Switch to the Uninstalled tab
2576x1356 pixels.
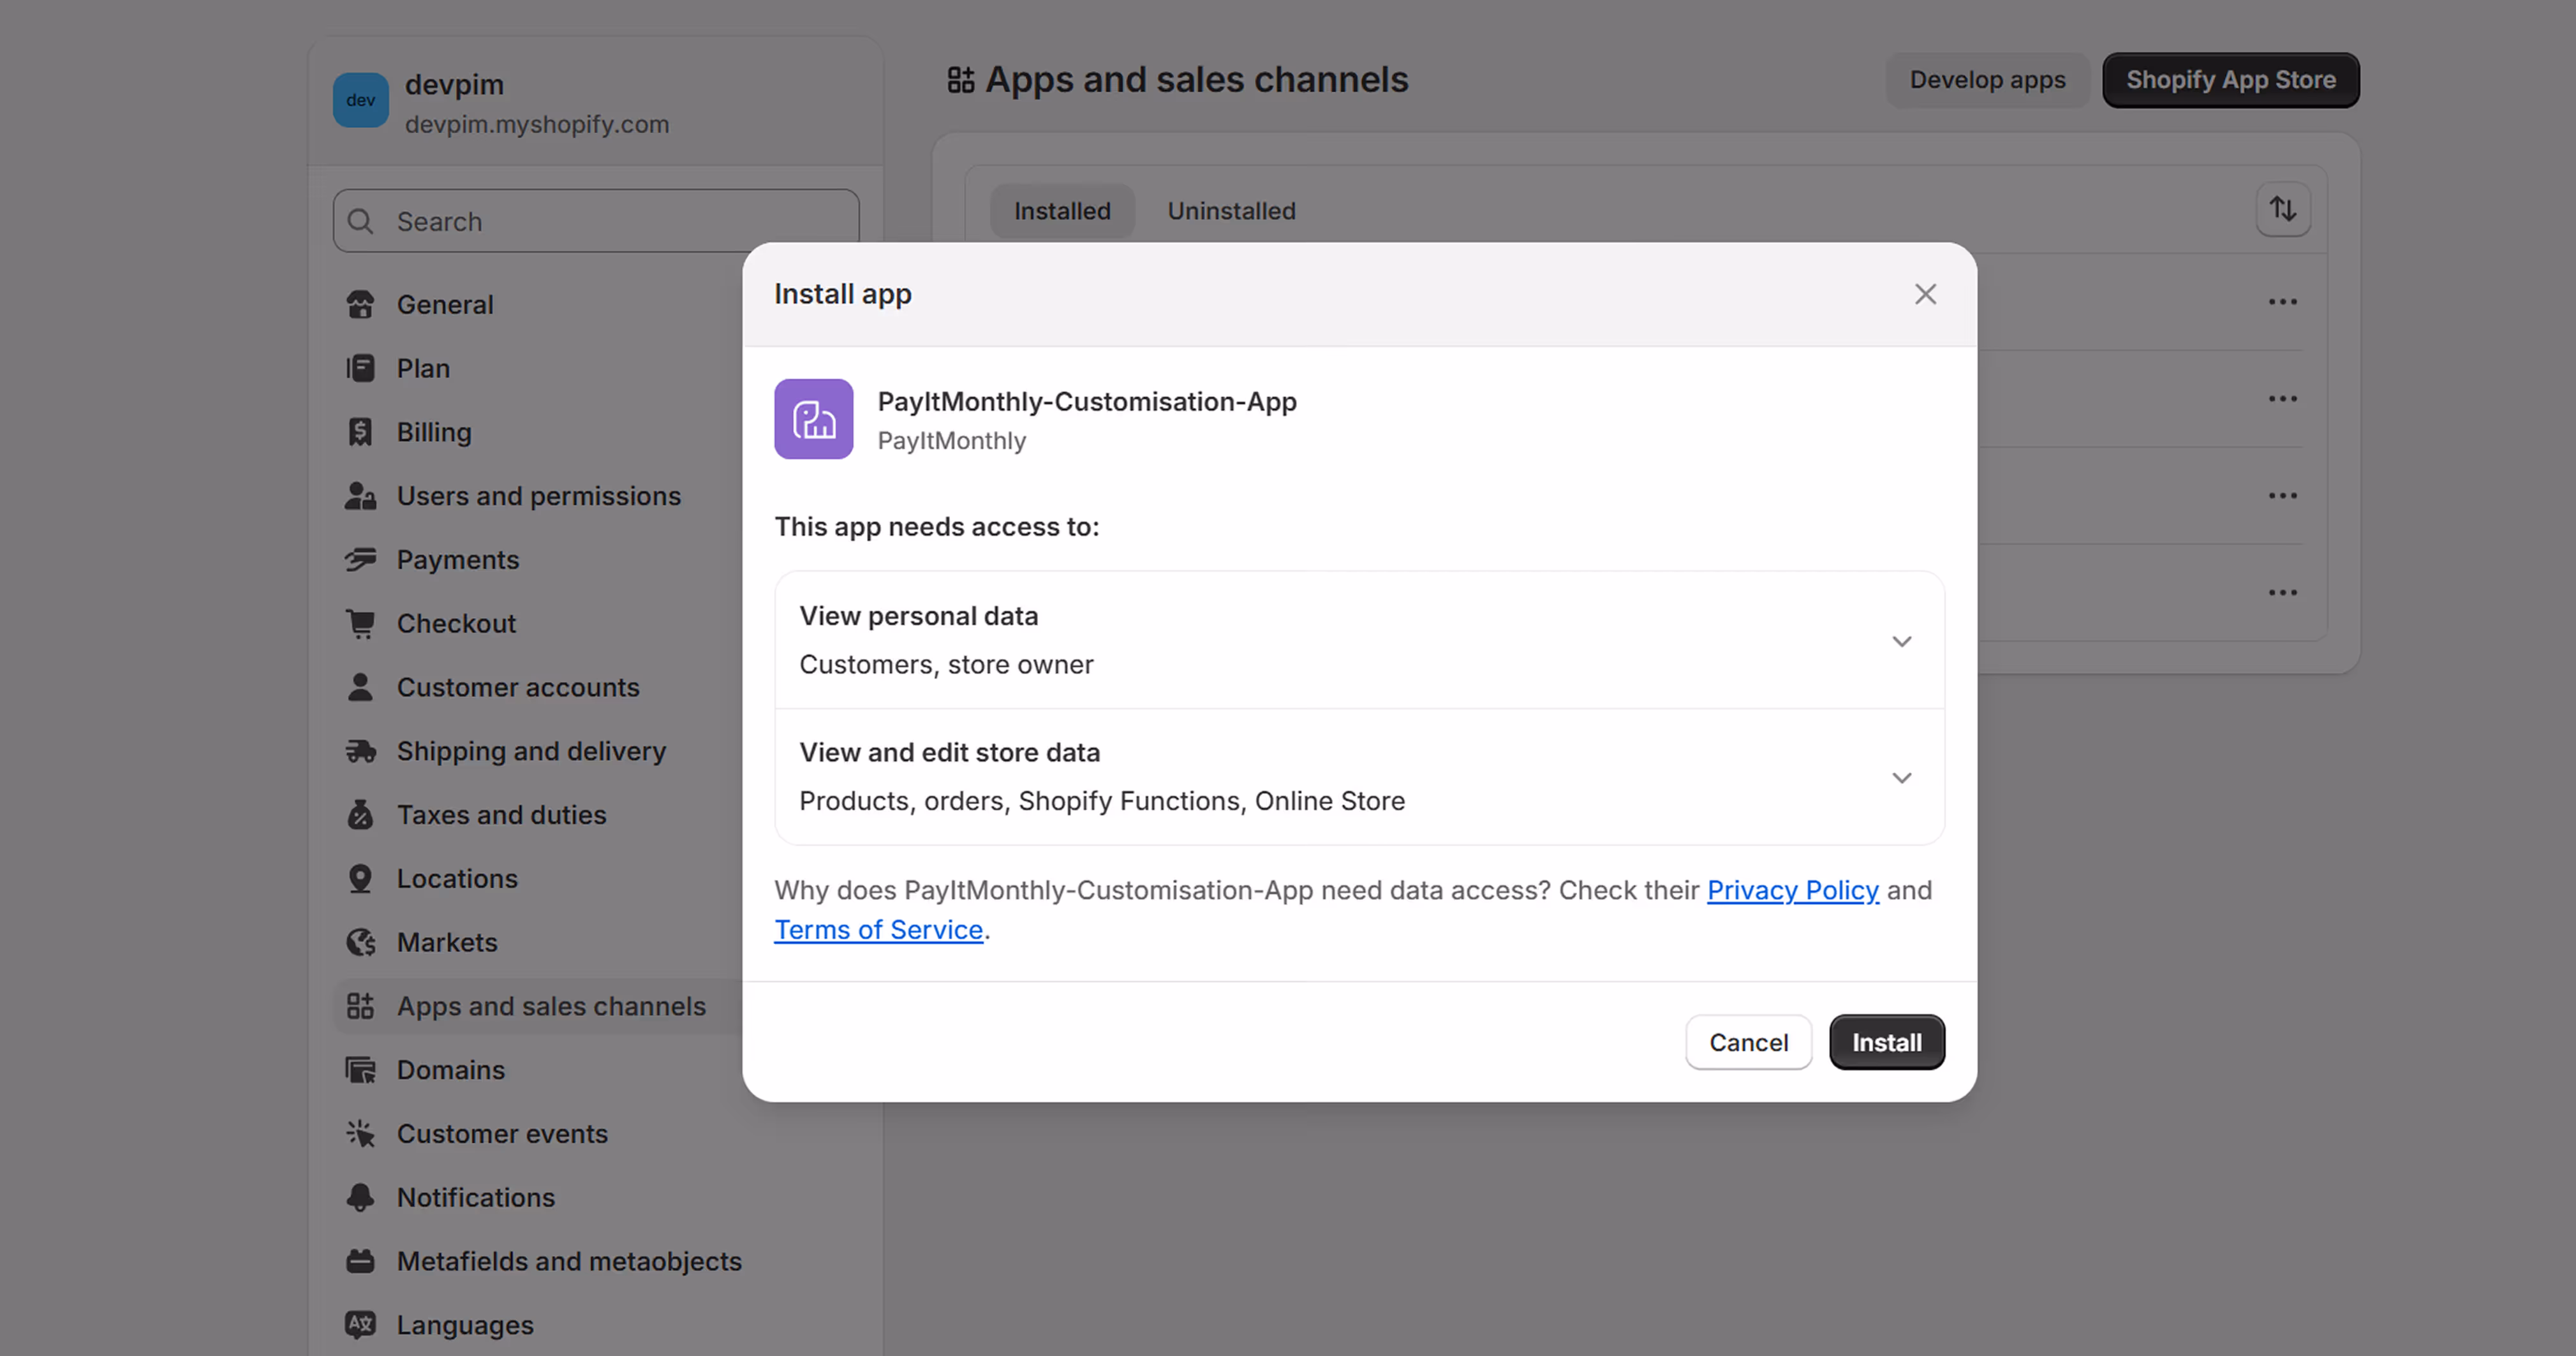[x=1231, y=211]
